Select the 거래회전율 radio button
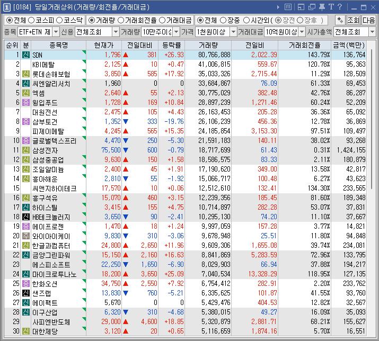This screenshot has width=379, height=341. (x=121, y=20)
